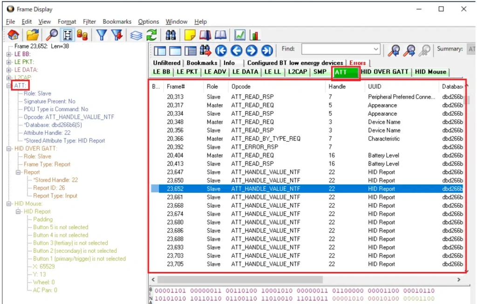This screenshot has height=304, width=477.
Task: Toggle the left-pane layout icon
Action: (160, 51)
